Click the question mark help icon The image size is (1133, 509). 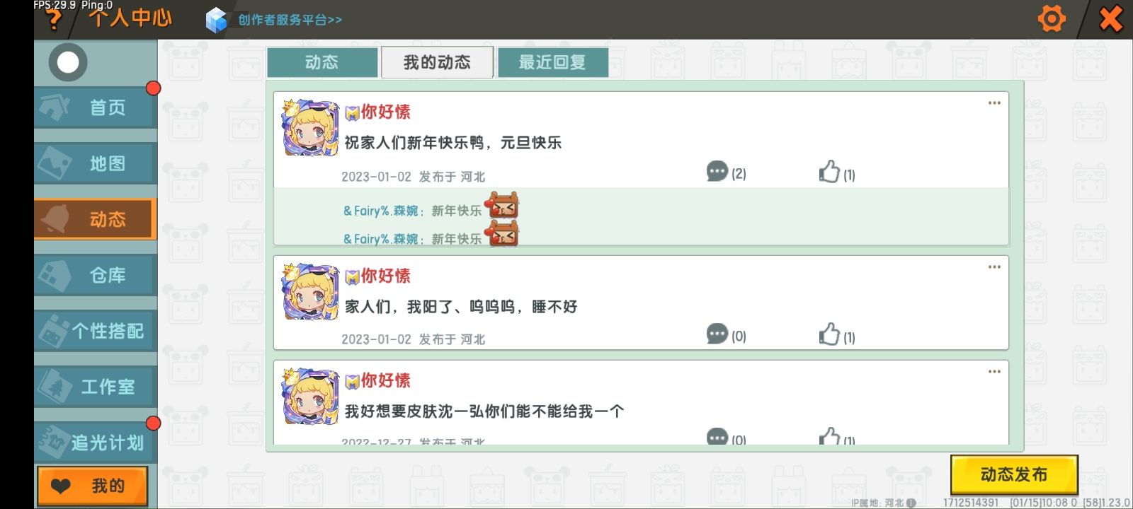pos(54,20)
